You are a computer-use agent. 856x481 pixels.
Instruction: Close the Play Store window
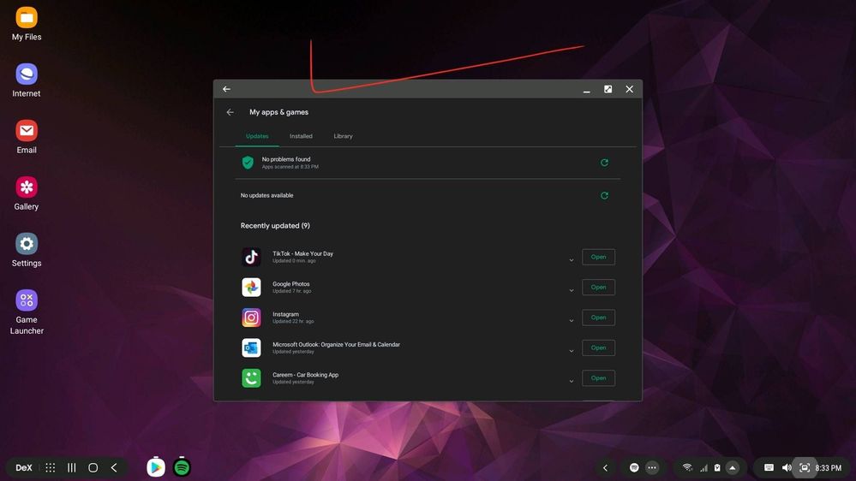630,89
